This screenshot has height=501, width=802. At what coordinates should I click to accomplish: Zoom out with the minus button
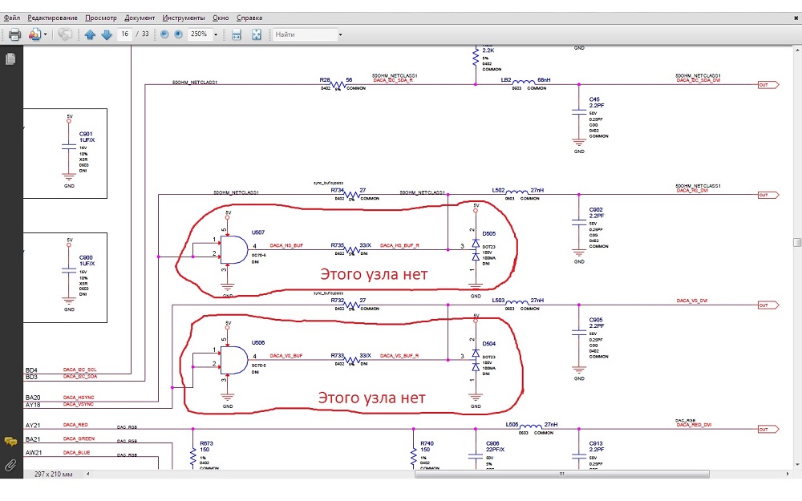pos(164,34)
